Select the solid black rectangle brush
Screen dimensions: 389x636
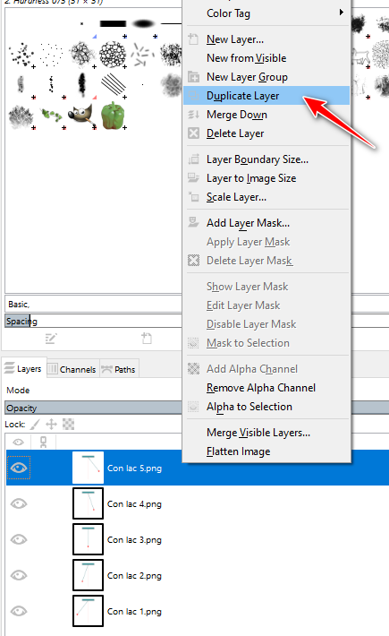click(113, 24)
